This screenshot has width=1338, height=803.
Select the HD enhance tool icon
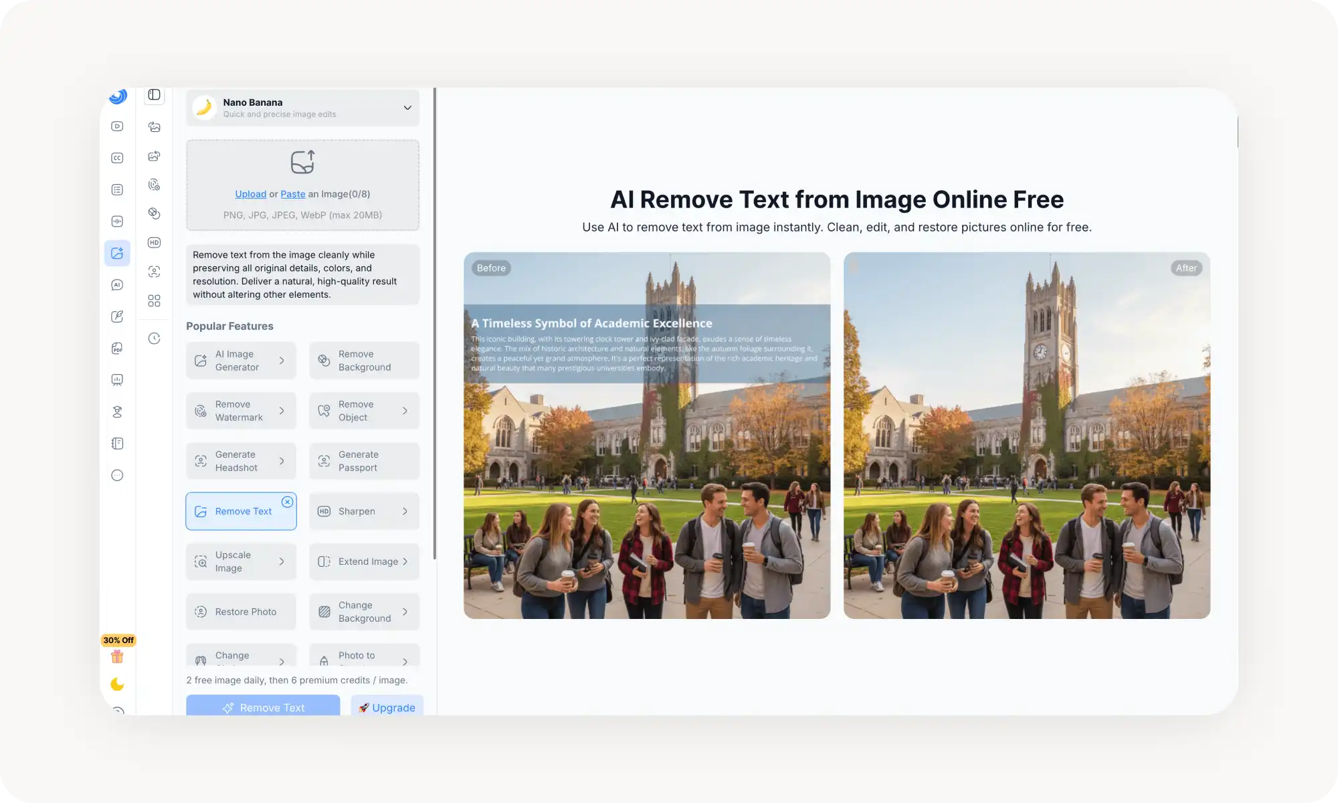point(154,242)
